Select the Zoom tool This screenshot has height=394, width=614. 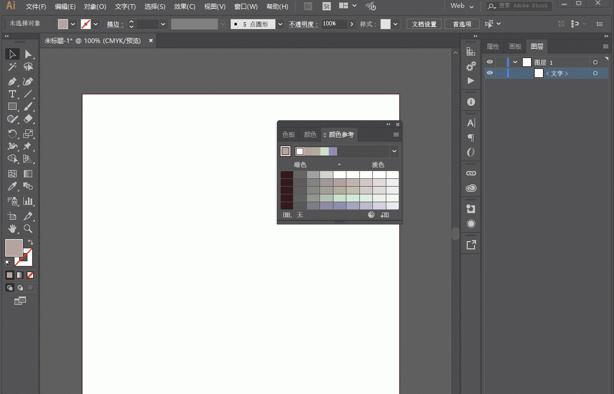pyautogui.click(x=28, y=228)
